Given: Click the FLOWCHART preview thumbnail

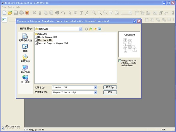Looking at the screenshot, I should coord(129,44).
